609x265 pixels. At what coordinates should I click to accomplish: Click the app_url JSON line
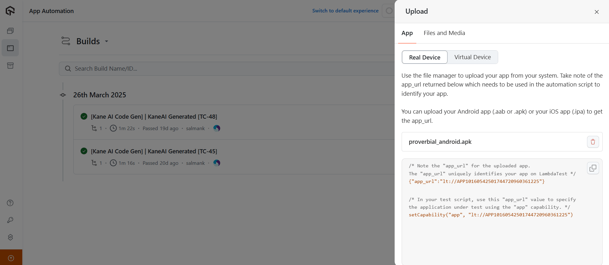click(476, 181)
